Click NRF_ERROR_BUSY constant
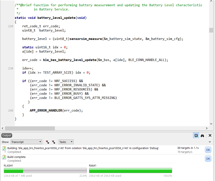The image size is (215, 181). click(x=68, y=94)
